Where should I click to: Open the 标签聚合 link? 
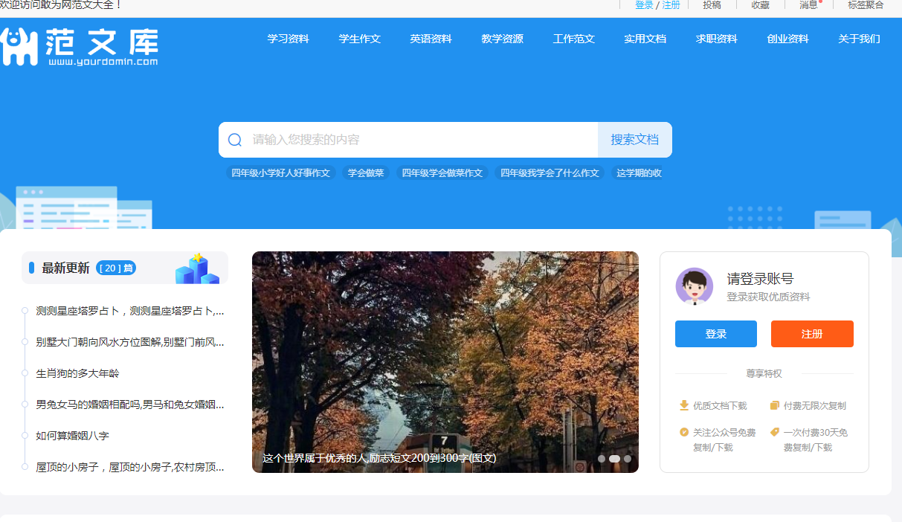866,5
